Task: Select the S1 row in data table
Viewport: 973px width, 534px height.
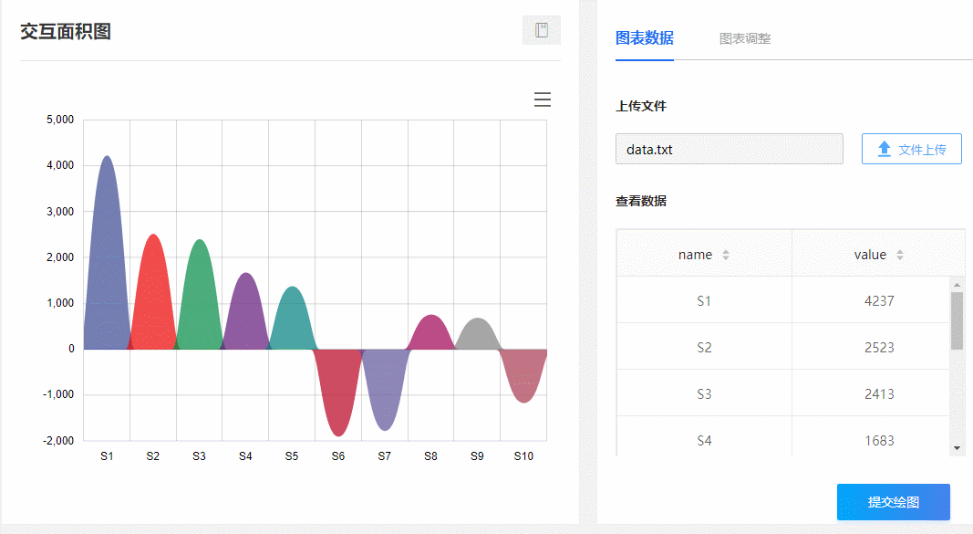Action: coord(703,300)
